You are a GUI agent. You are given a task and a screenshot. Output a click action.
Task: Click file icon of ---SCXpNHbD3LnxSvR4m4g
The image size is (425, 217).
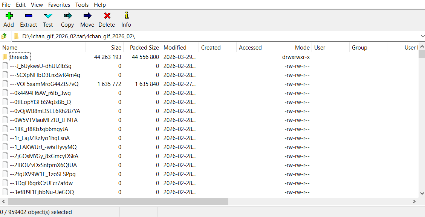click(5, 75)
